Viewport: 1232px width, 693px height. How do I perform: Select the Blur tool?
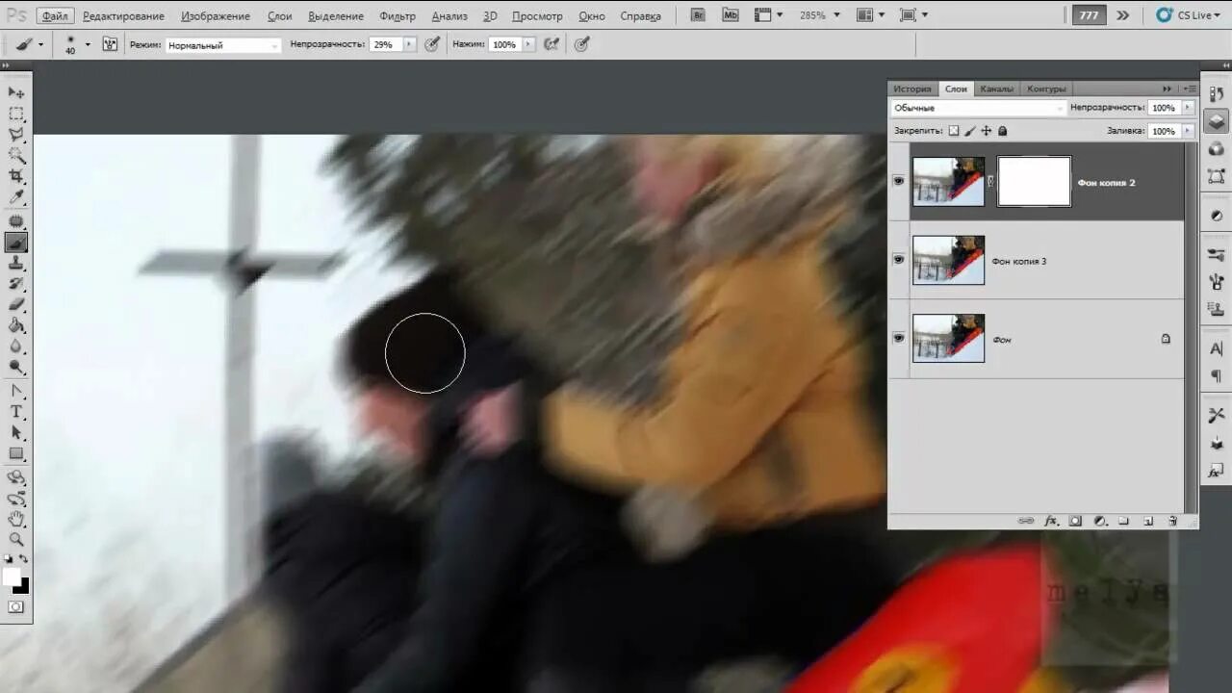16,347
